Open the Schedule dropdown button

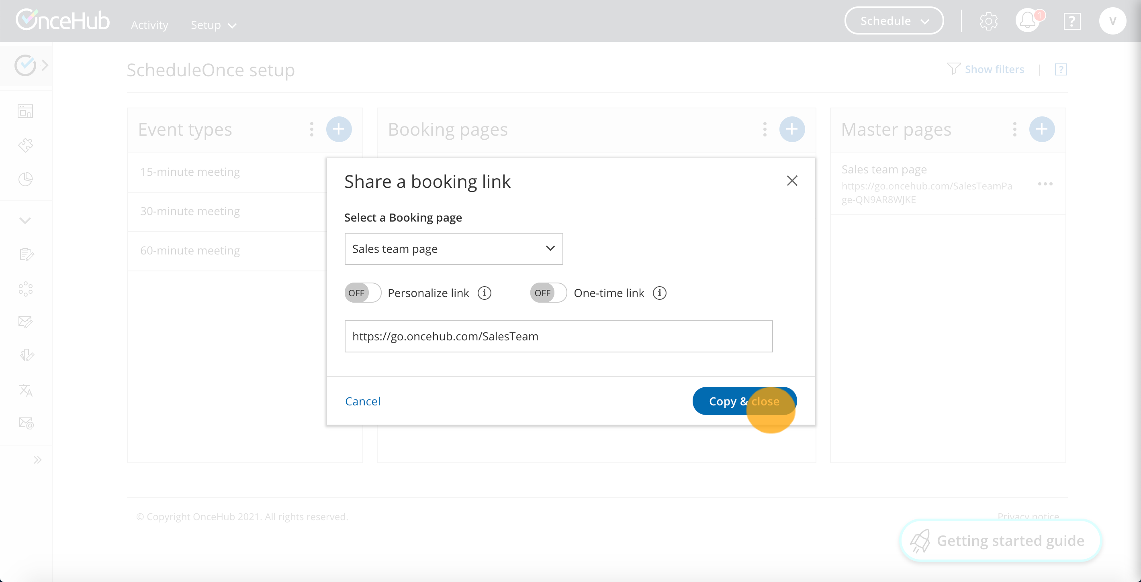(894, 21)
